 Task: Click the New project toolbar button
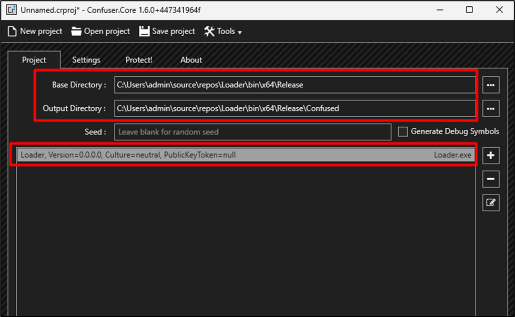(35, 31)
